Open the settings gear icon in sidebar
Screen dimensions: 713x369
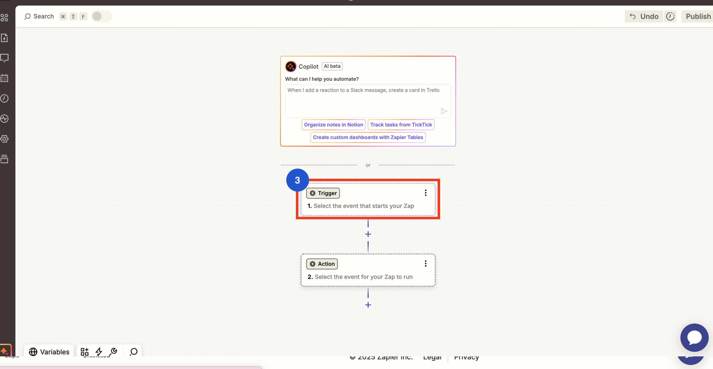click(4, 139)
